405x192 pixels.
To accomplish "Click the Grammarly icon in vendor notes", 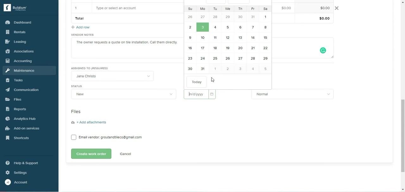I will tap(323, 50).
